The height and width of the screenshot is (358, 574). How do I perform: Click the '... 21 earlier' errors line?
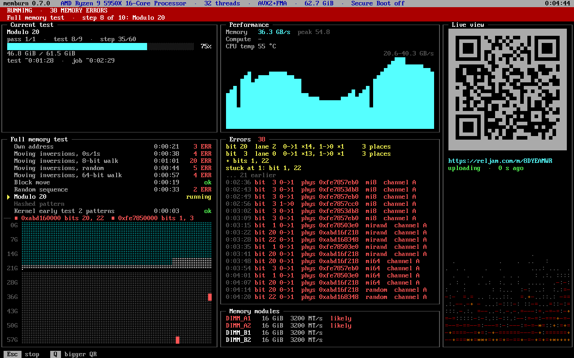(x=251, y=175)
